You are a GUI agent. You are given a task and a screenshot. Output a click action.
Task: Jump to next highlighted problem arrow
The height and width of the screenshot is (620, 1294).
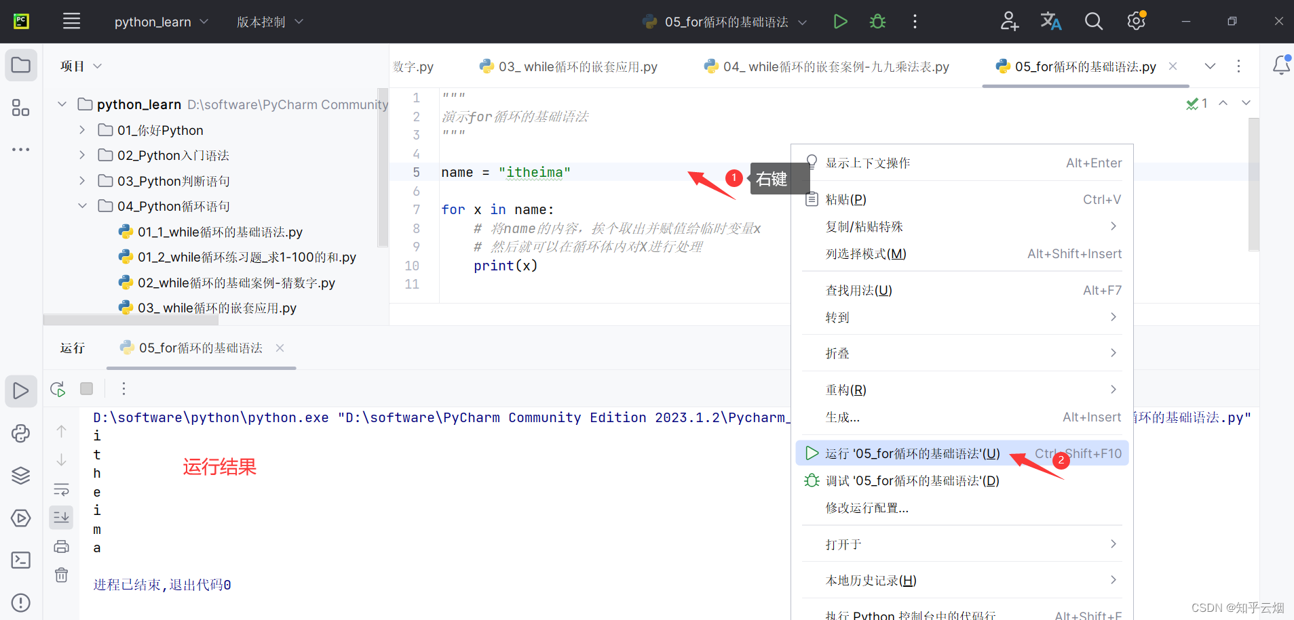(x=1246, y=103)
